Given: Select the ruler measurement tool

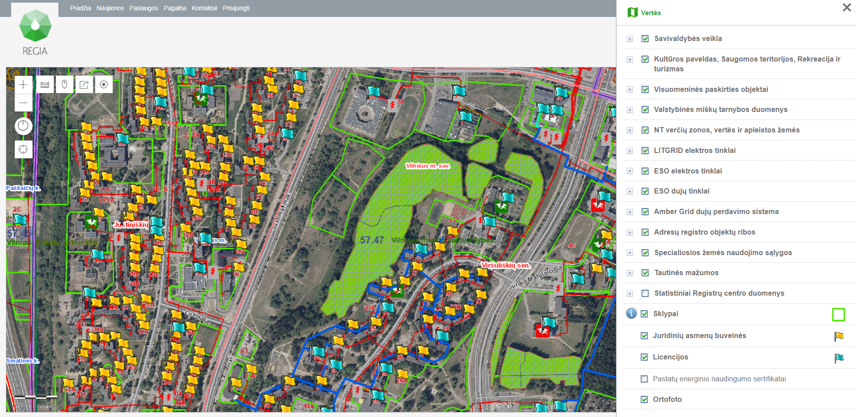Looking at the screenshot, I should click(45, 85).
